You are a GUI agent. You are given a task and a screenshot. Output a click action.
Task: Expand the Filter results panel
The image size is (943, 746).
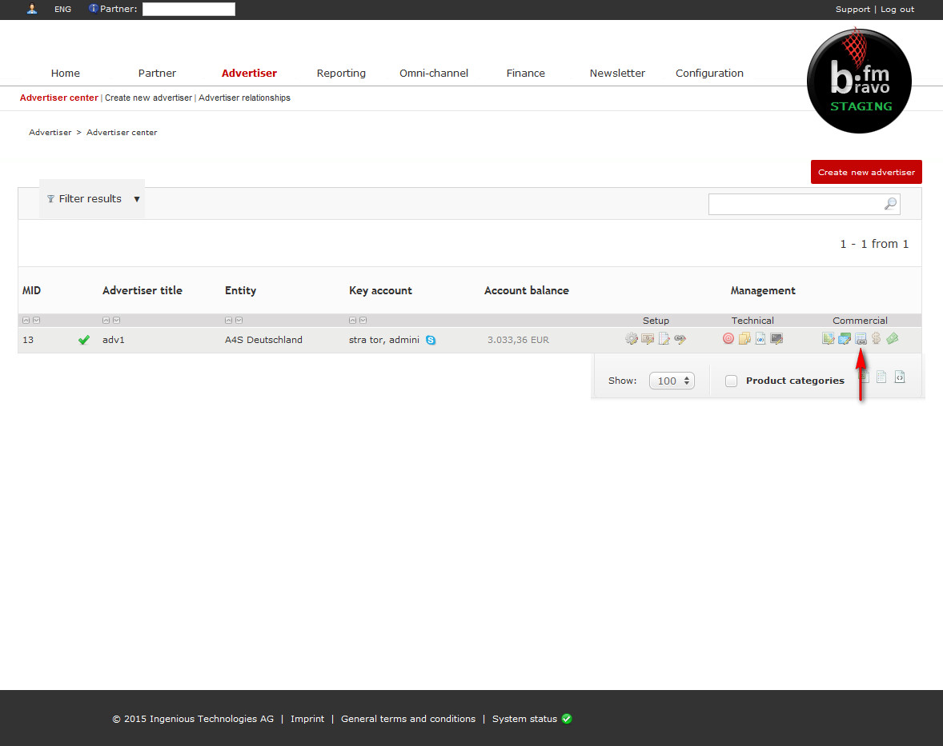[x=93, y=199]
